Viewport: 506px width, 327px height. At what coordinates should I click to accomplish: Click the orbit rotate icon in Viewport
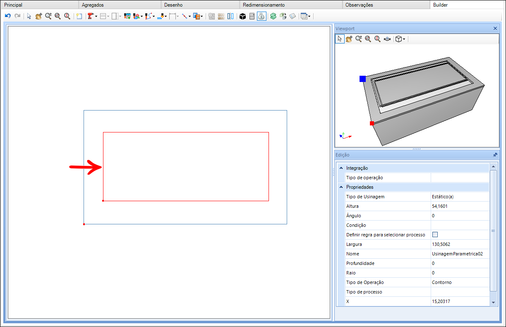tap(387, 39)
